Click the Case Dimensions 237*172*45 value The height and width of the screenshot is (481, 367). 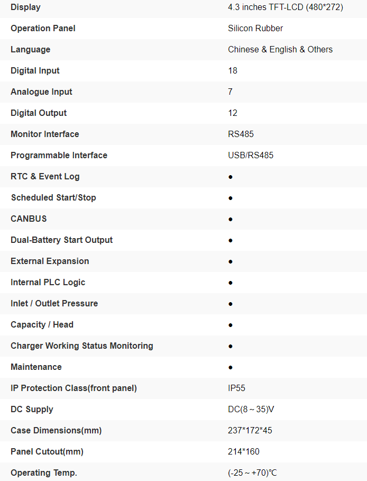coord(250,431)
